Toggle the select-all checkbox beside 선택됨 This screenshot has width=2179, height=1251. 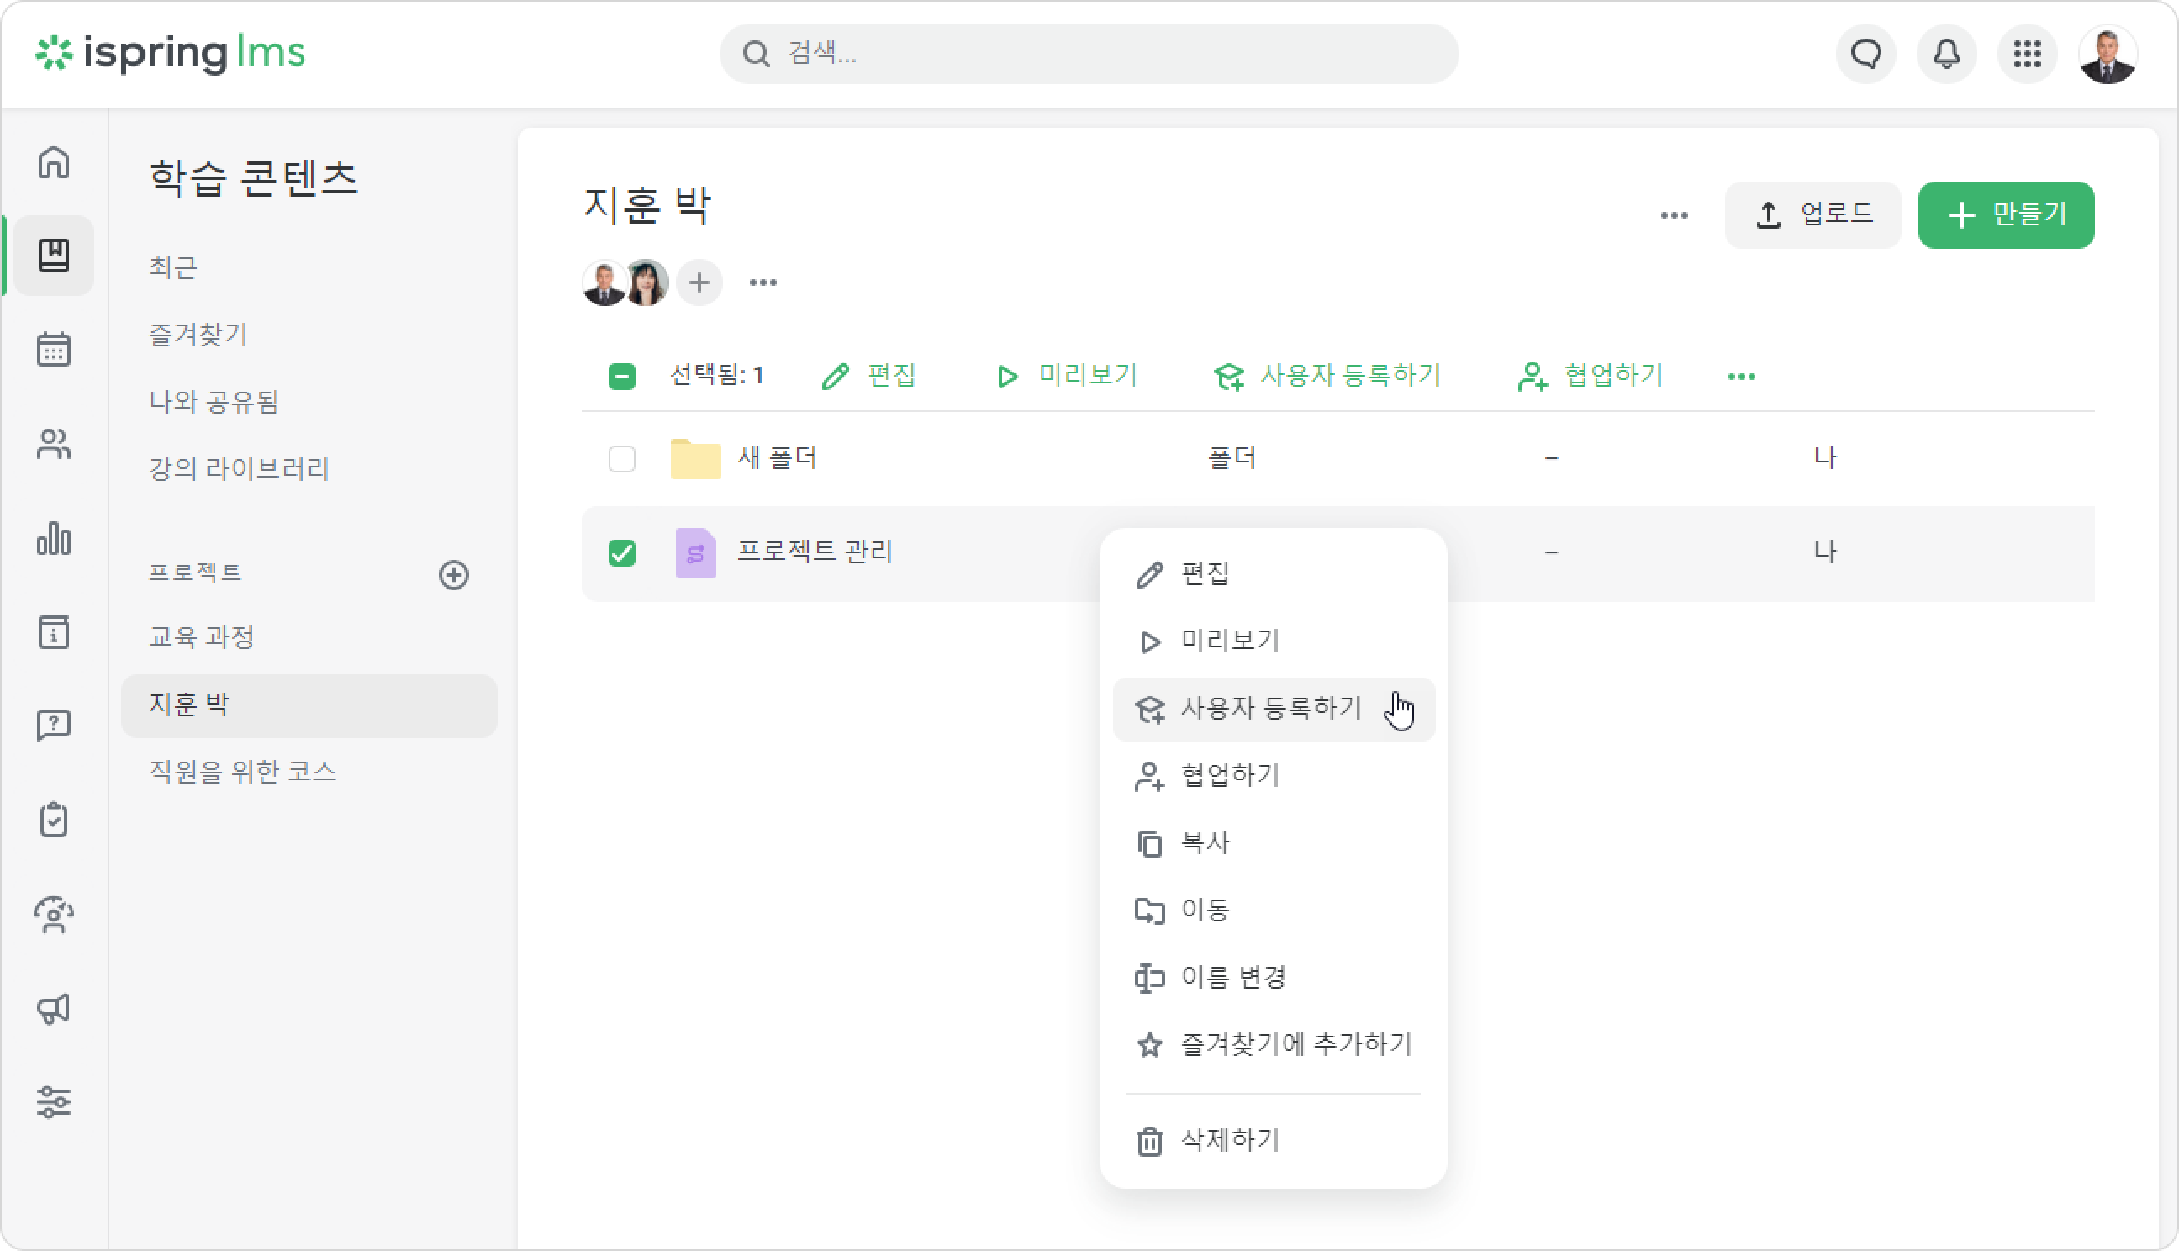click(622, 377)
